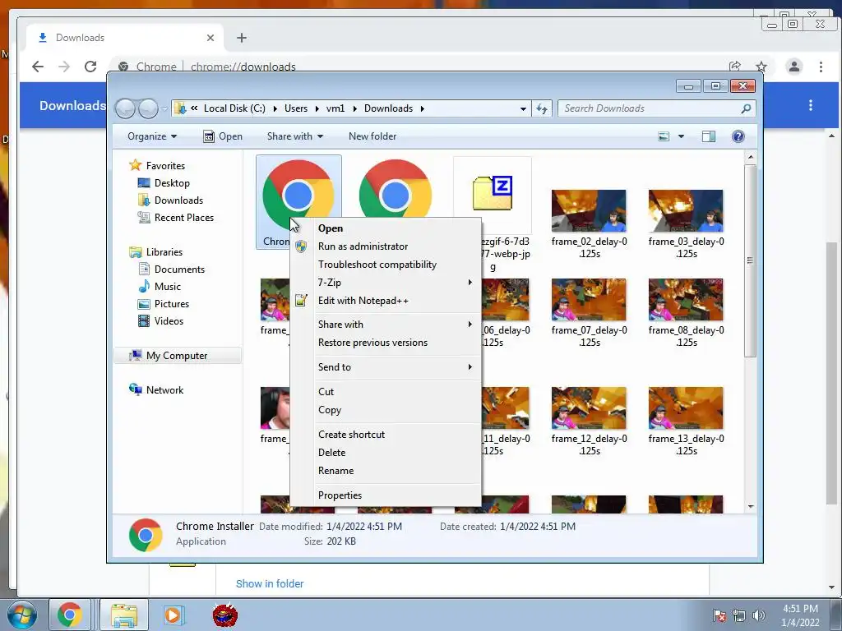Click Open in the context menu

pos(331,228)
